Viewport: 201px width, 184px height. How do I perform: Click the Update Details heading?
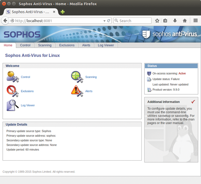(x=16, y=124)
